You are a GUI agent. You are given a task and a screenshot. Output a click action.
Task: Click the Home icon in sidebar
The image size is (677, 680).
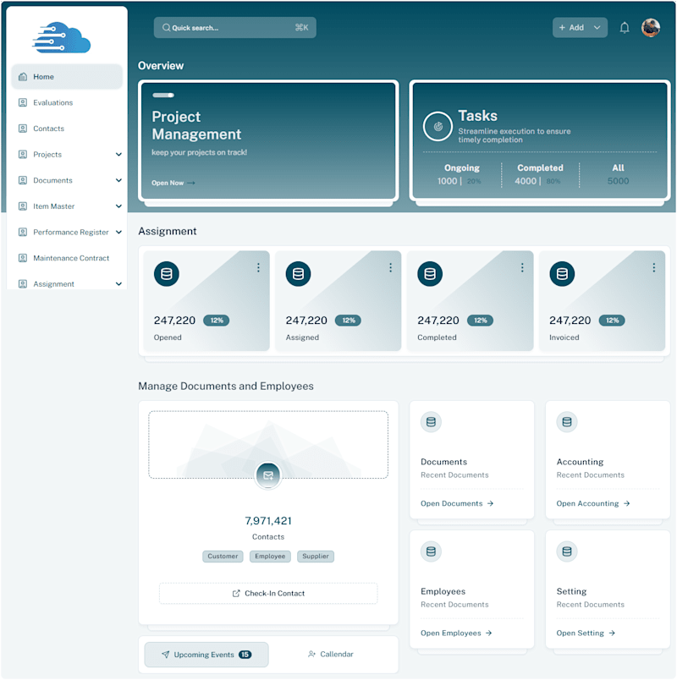pos(23,77)
